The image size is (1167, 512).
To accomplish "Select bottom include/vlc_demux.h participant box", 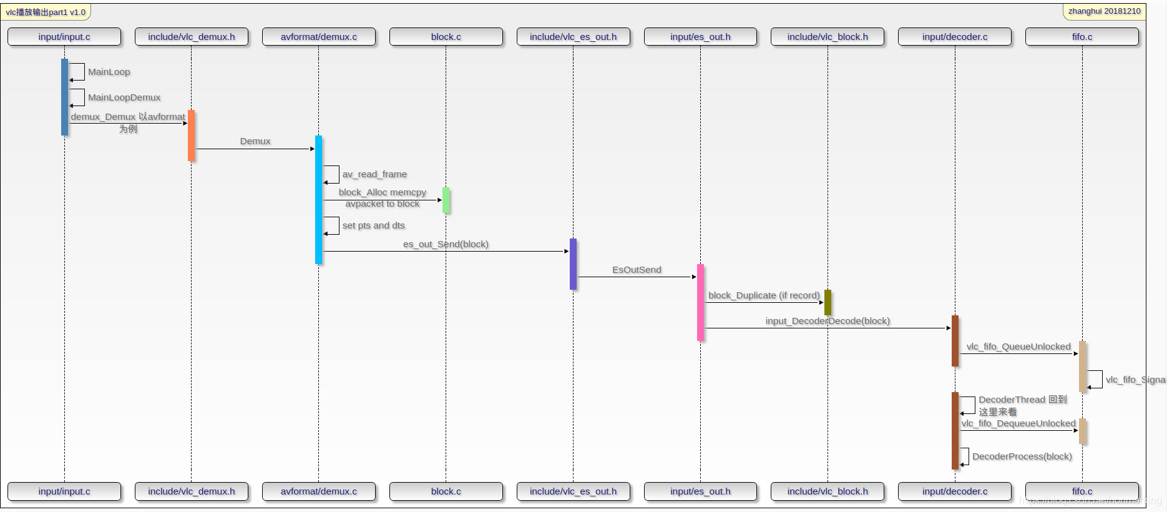I will tap(192, 491).
